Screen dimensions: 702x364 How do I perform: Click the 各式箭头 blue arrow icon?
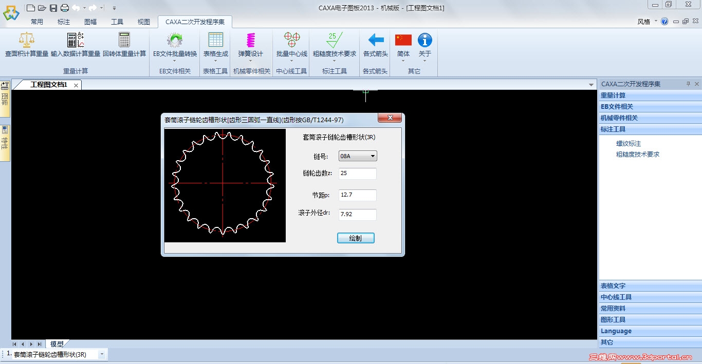[x=376, y=40]
